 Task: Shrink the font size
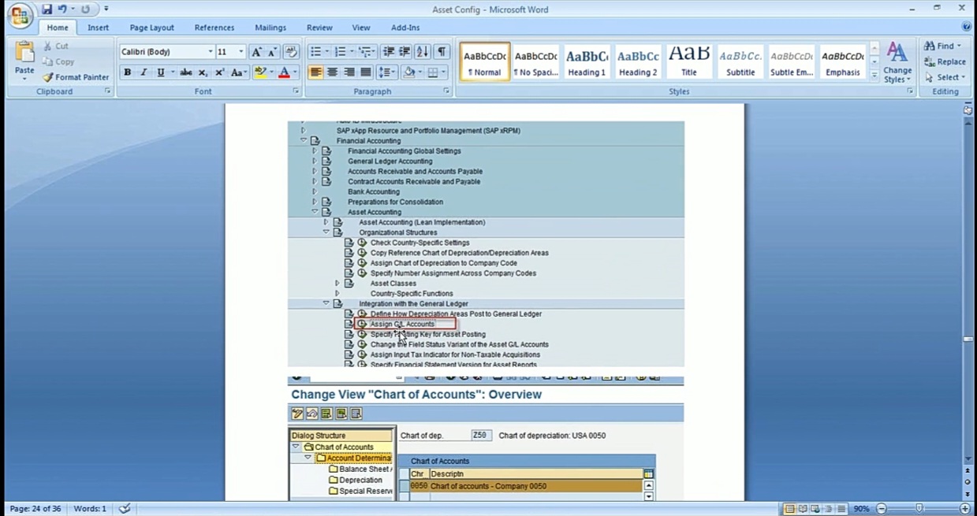272,52
